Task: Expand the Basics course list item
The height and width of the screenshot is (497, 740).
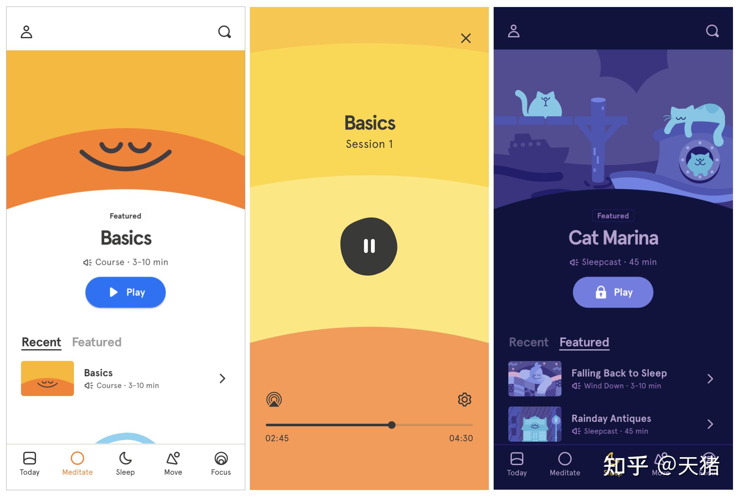Action: [221, 379]
